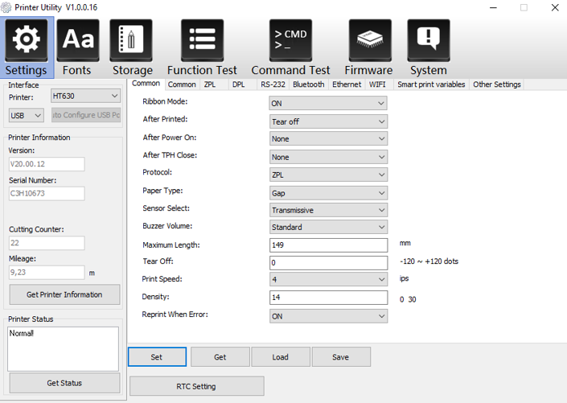
Task: Switch to the Bluetooth tab
Action: click(x=308, y=84)
